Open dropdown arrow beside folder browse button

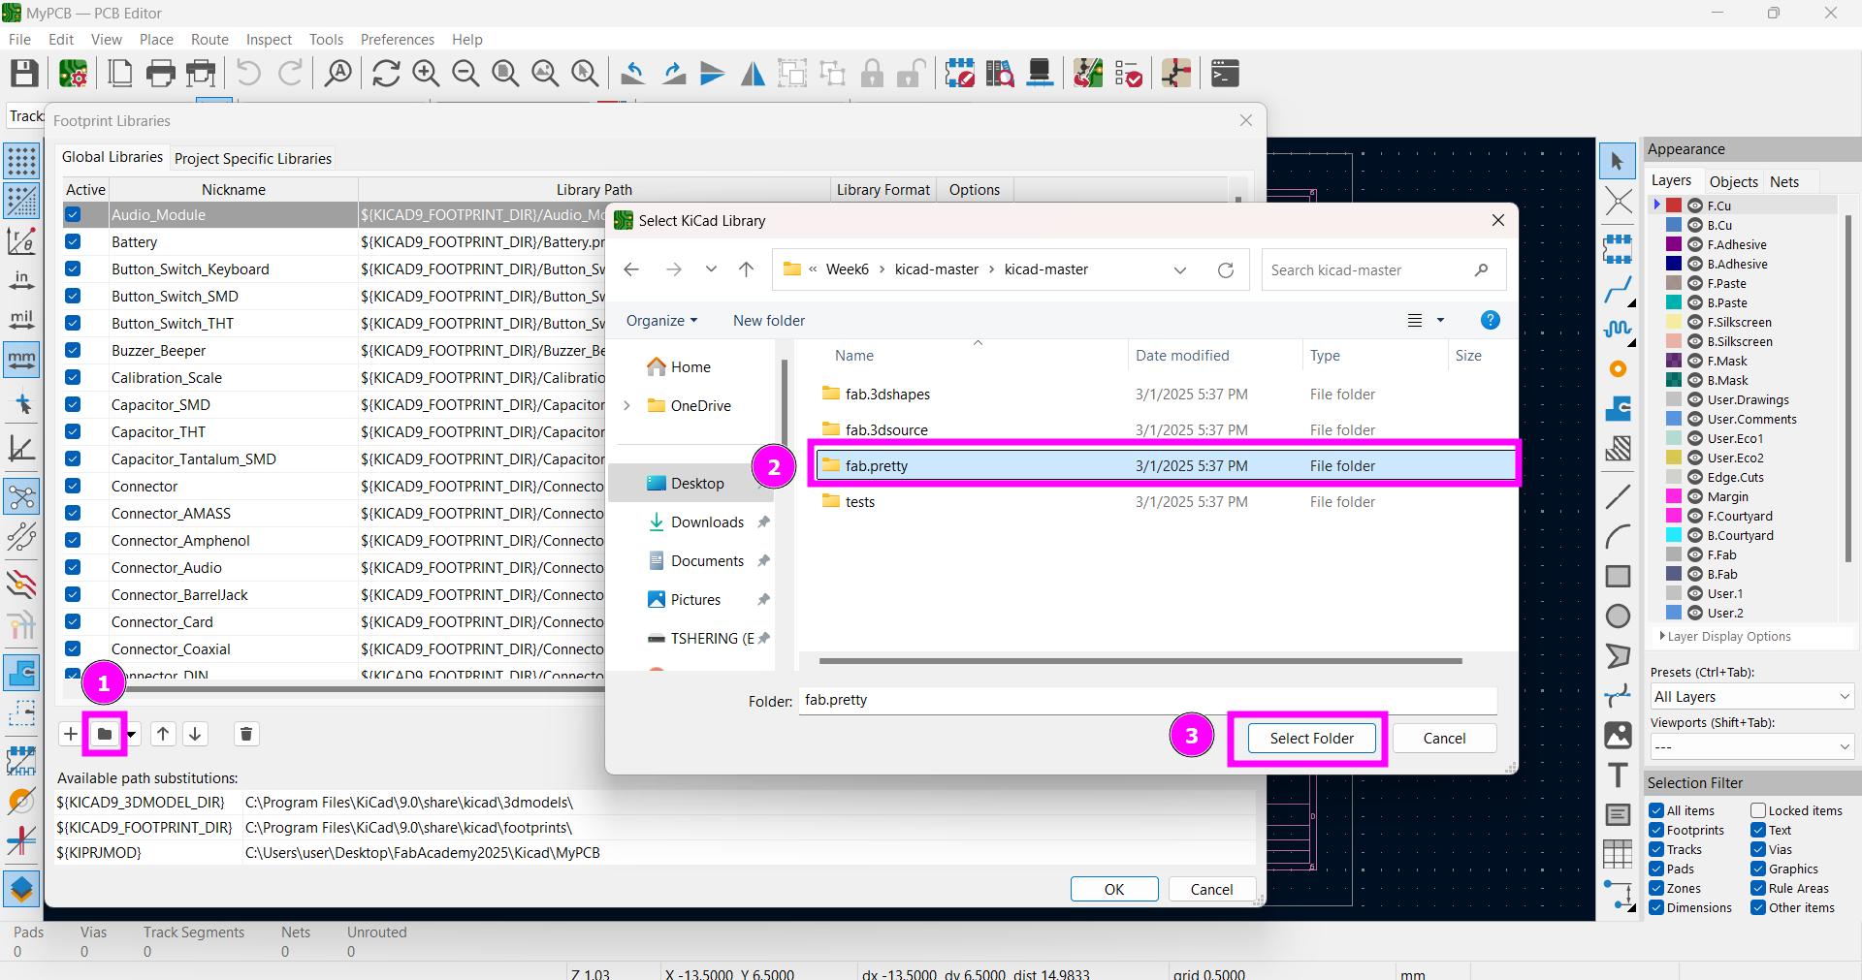131,735
